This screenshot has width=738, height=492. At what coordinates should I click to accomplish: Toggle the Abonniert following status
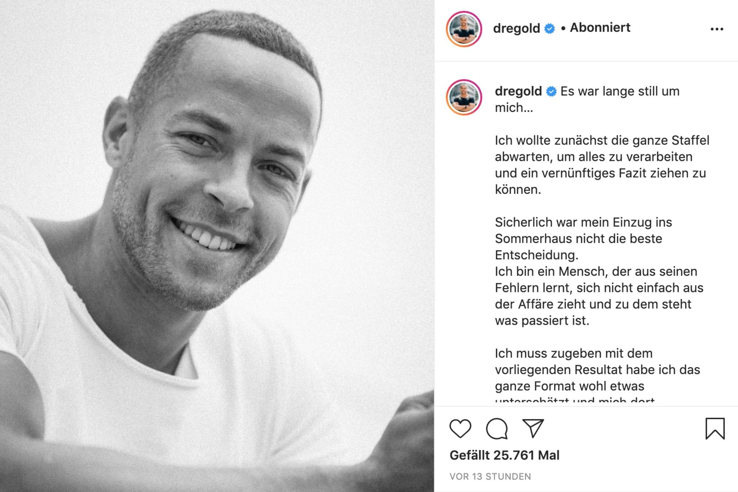click(x=600, y=27)
